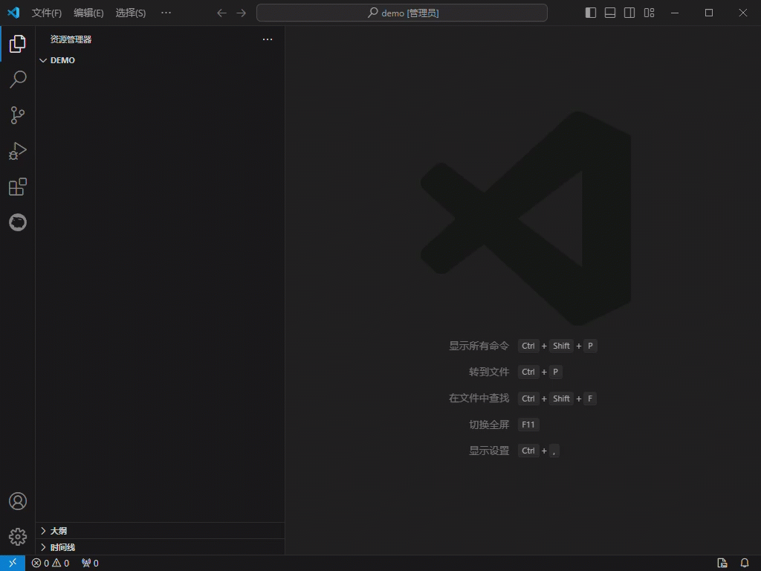
Task: Click the ports forwarded indicator showing 0
Action: (90, 563)
